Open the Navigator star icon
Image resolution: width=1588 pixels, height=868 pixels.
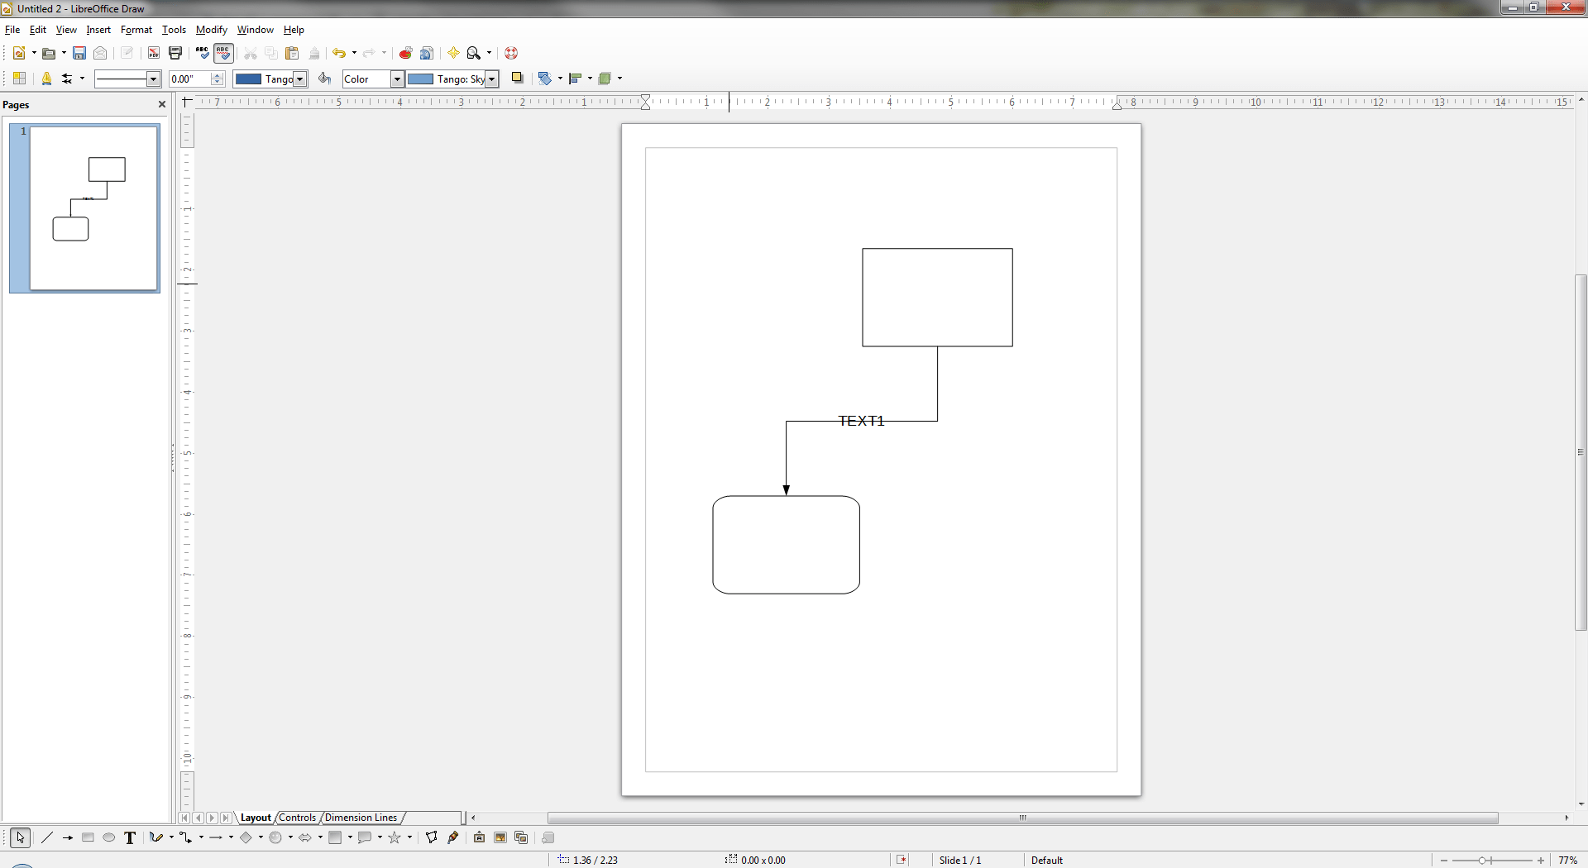point(453,53)
